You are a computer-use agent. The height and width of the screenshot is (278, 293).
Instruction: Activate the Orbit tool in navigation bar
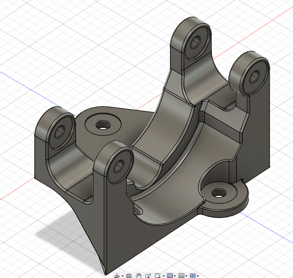coord(117,275)
